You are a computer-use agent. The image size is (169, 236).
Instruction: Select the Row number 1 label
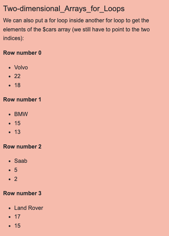(22, 100)
